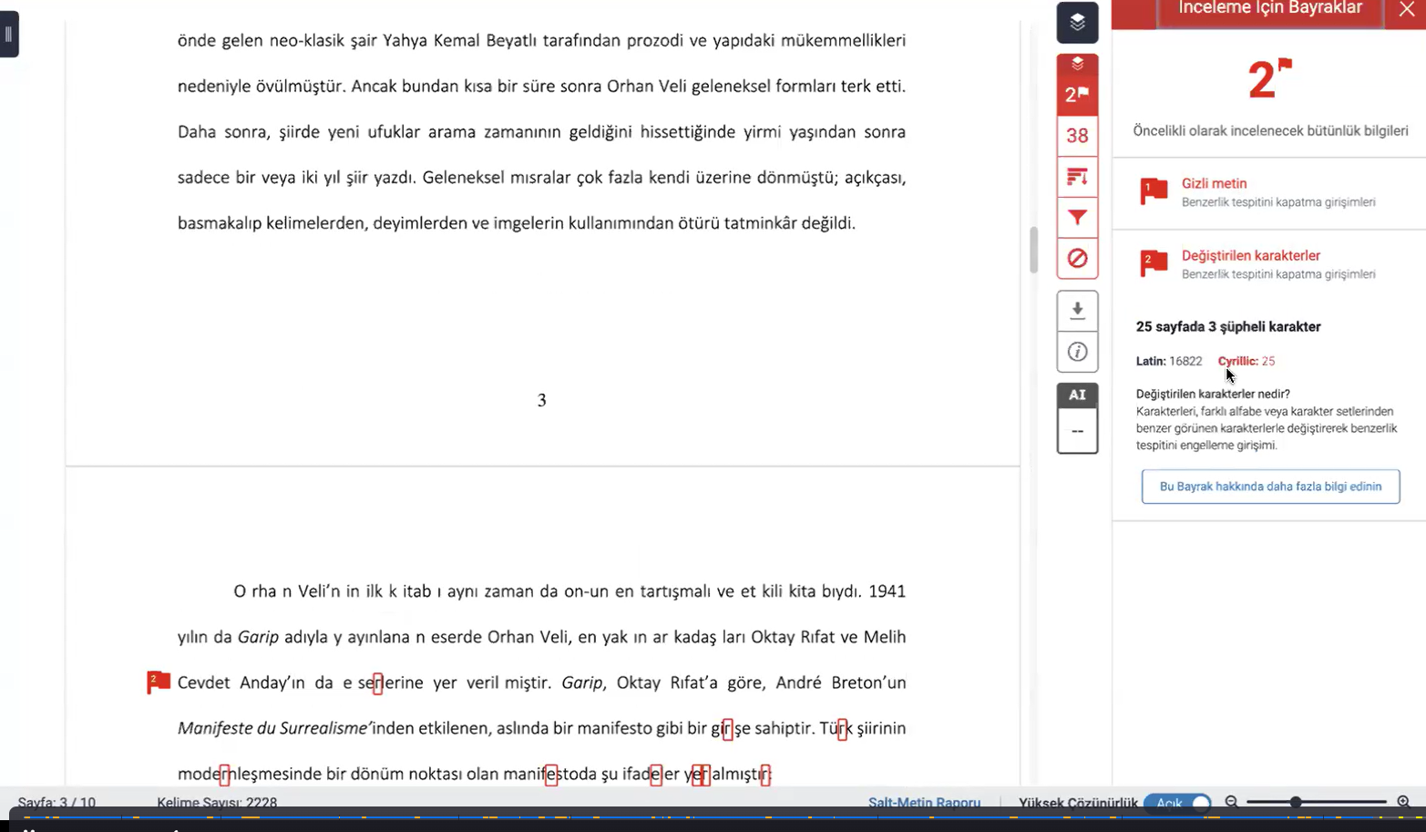Open the similarity score 38 panel

click(1077, 136)
